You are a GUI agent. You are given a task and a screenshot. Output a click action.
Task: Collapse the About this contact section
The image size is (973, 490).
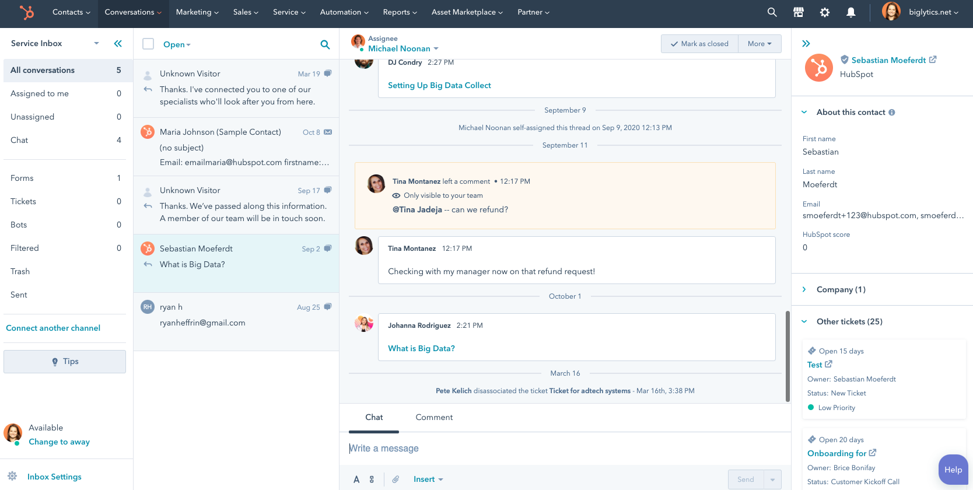804,112
